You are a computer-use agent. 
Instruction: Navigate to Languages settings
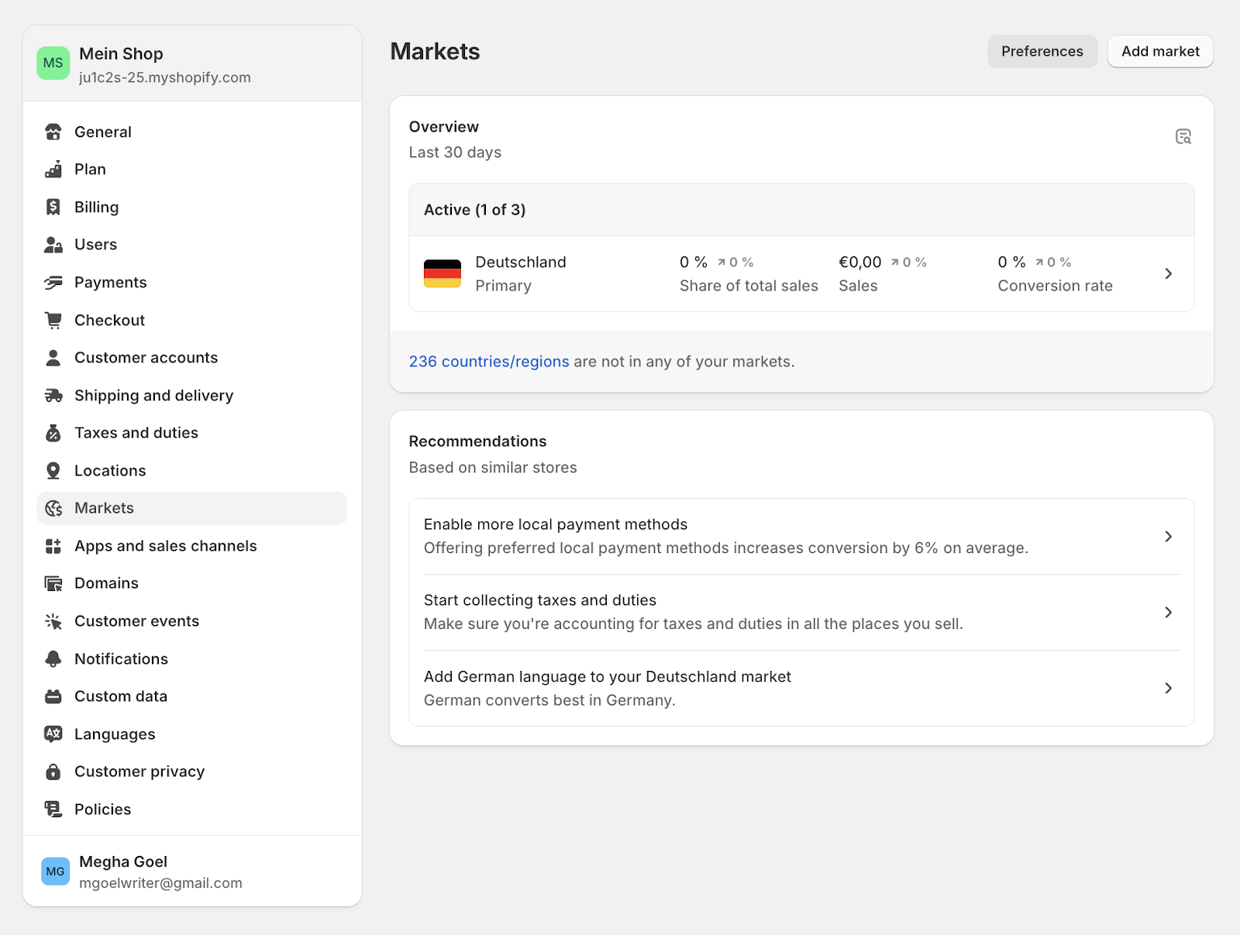(191, 734)
